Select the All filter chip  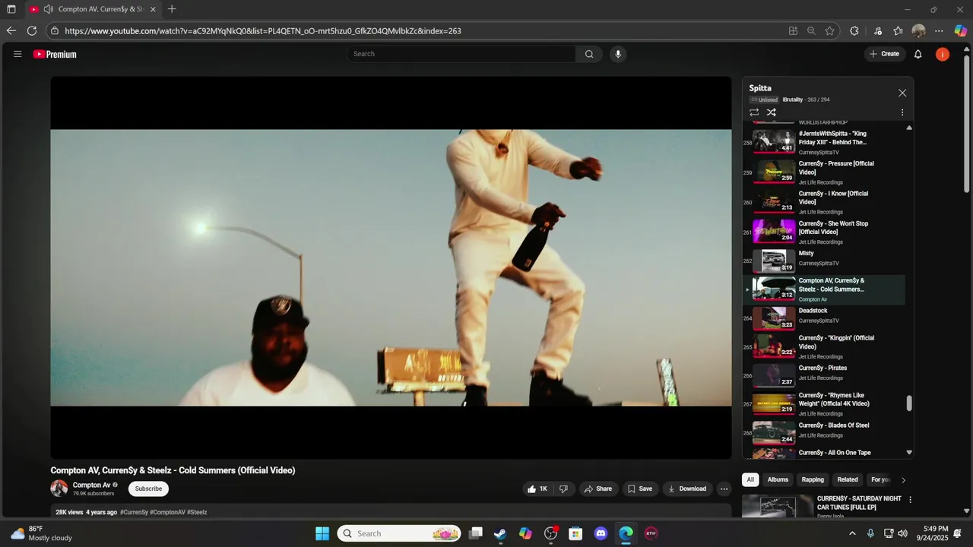[750, 479]
